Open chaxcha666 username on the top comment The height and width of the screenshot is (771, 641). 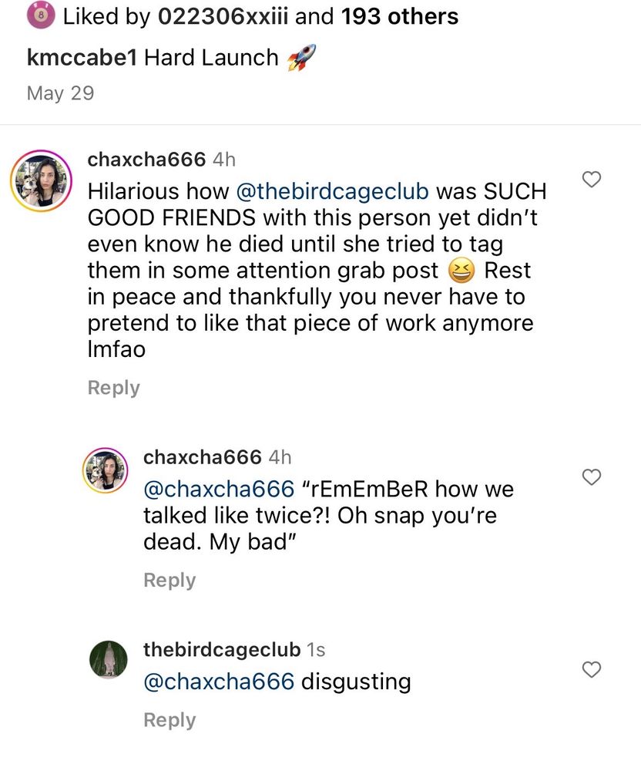pyautogui.click(x=146, y=160)
